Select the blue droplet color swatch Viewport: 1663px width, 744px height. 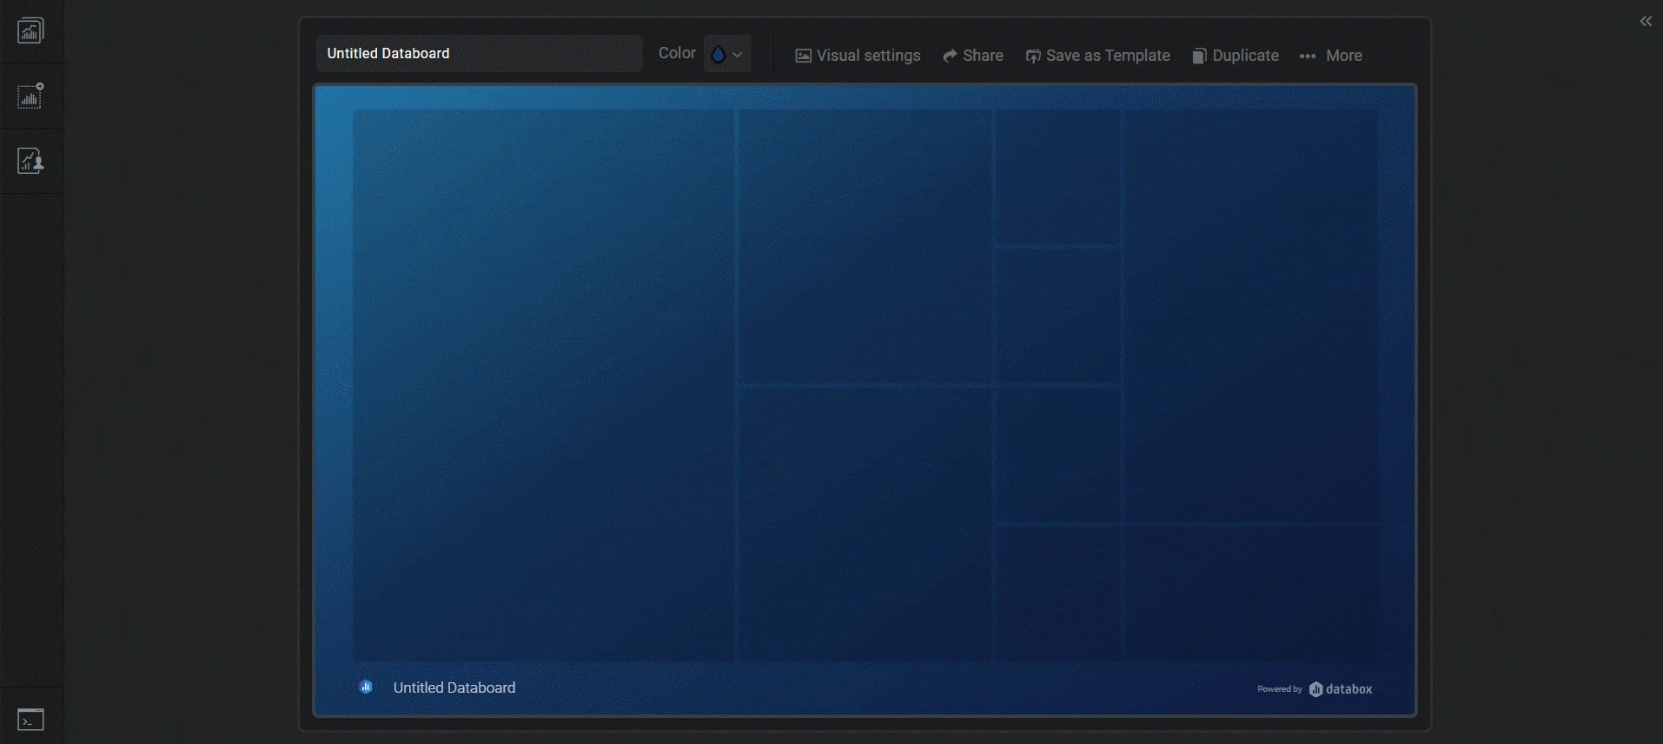(x=718, y=55)
